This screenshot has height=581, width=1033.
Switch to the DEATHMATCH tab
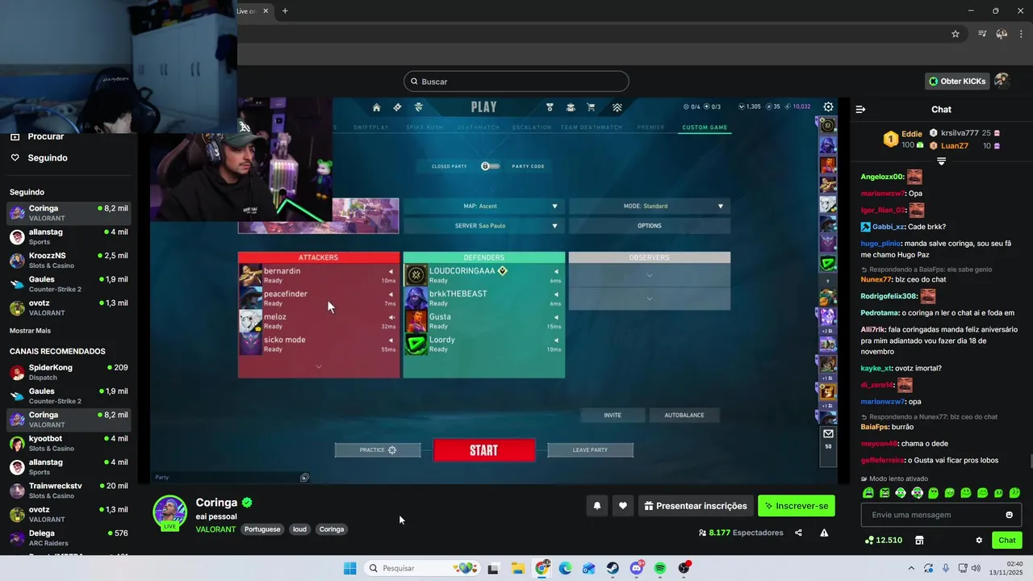[x=478, y=127]
